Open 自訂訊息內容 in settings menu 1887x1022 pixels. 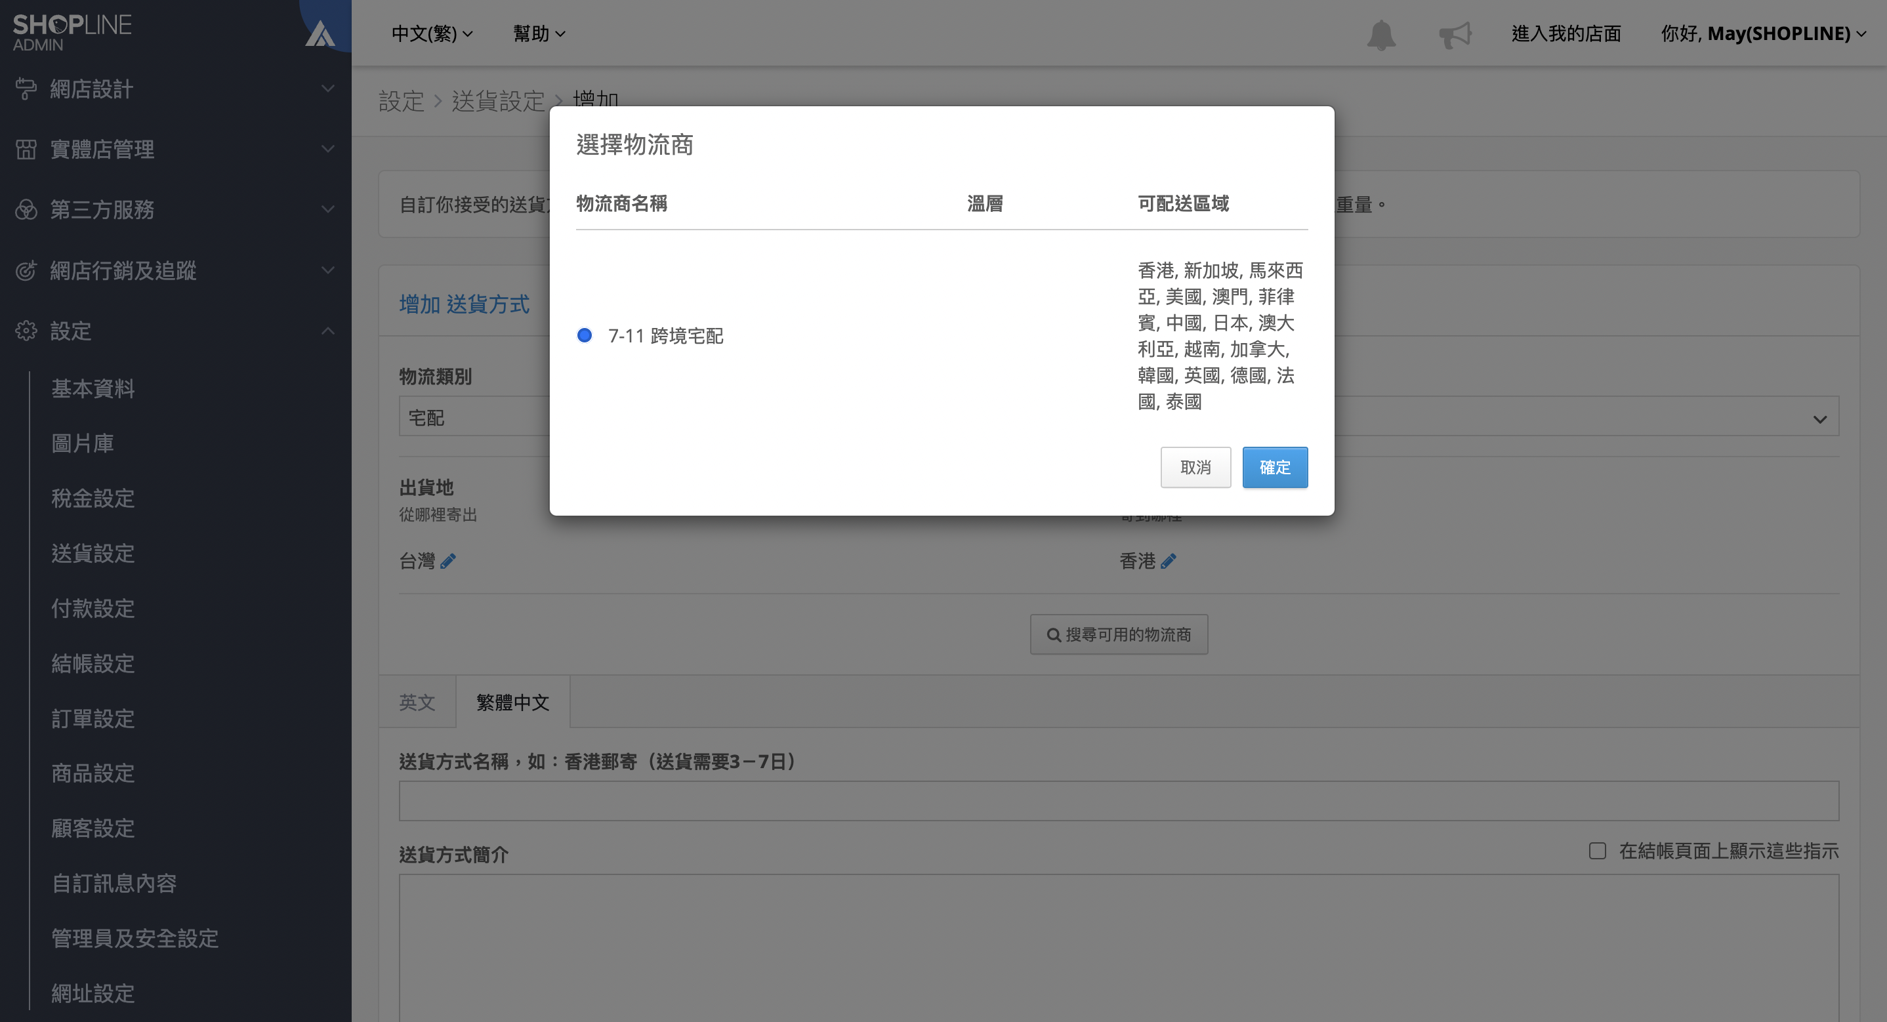114,884
